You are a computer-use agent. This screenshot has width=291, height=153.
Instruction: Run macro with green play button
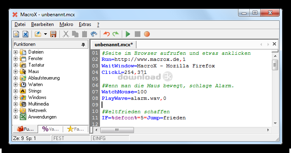[x=128, y=34]
